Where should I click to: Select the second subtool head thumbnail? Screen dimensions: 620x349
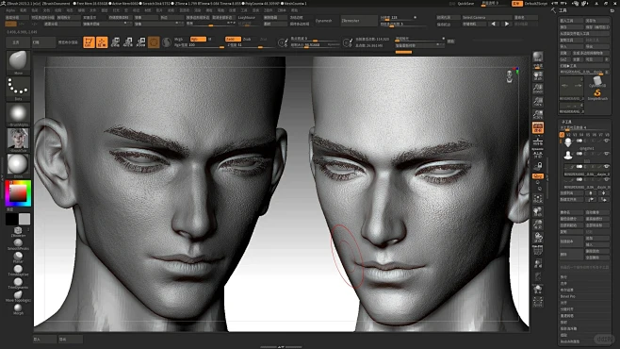[x=568, y=155]
